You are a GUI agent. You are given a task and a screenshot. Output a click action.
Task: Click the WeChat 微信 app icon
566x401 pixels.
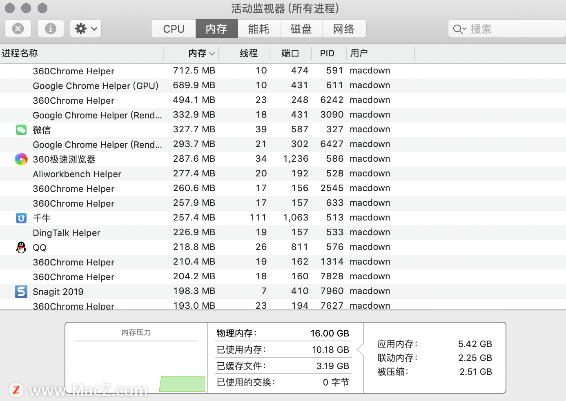tap(21, 130)
